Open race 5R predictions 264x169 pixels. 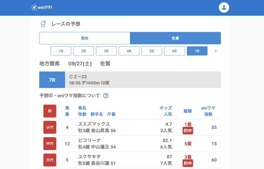[x=152, y=51]
